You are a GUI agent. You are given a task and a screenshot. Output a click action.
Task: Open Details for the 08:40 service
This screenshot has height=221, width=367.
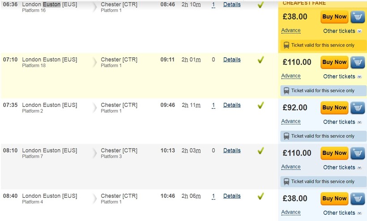[x=232, y=196]
